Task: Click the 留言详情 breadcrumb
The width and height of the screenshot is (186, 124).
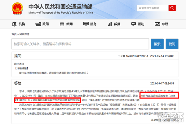Action: pyautogui.click(x=24, y=34)
